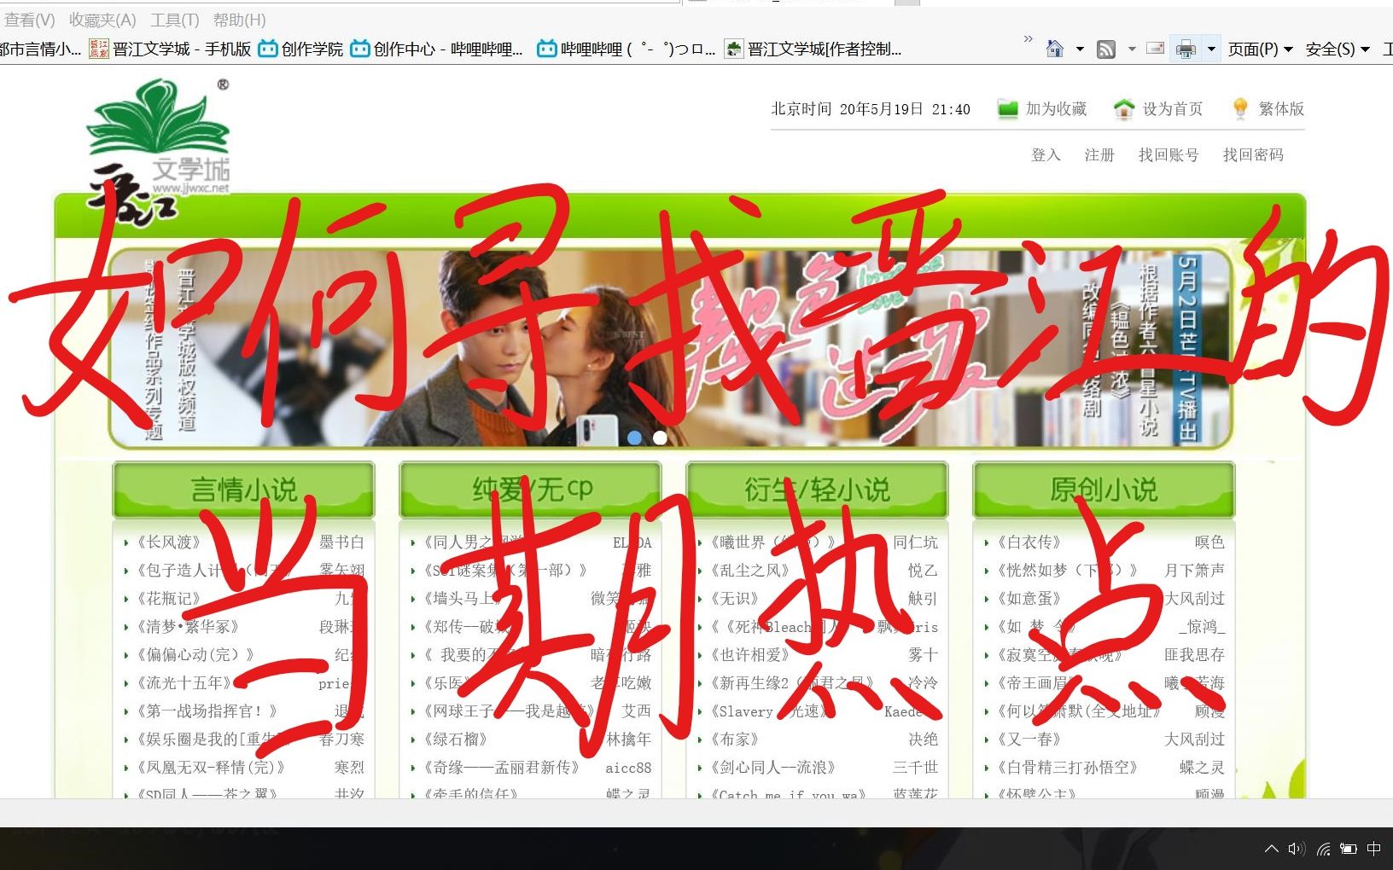Open the novel 《长风渡》
This screenshot has width=1393, height=870.
169,542
